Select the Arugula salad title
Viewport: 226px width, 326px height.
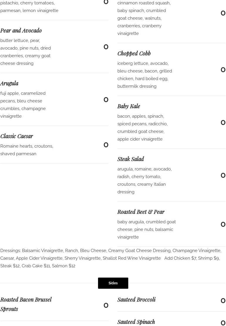pyautogui.click(x=9, y=83)
